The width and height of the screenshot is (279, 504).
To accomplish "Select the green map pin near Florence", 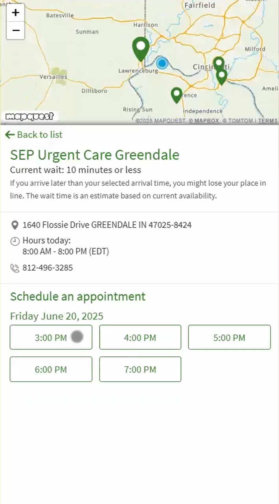I will (177, 94).
